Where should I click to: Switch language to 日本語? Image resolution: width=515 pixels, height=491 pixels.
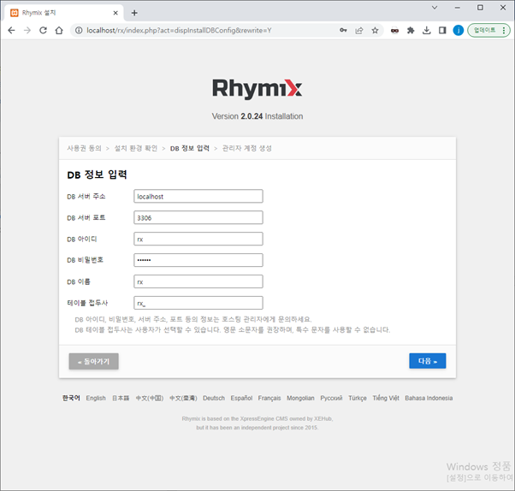pos(121,398)
